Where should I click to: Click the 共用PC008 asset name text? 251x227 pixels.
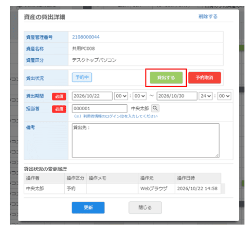click(83, 49)
